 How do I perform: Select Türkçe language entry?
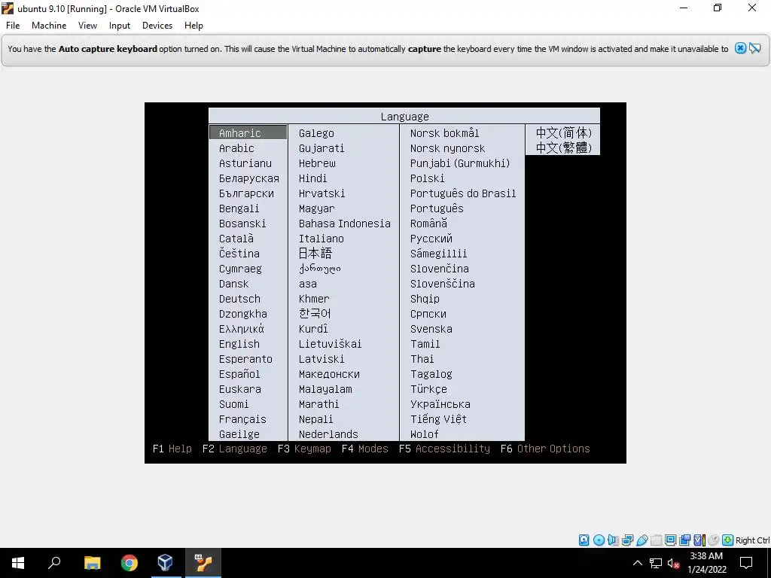[428, 389]
